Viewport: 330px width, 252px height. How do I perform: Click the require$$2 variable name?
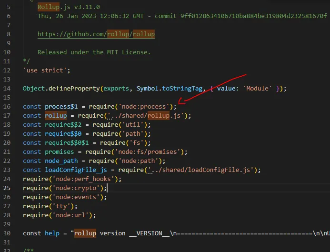point(63,125)
